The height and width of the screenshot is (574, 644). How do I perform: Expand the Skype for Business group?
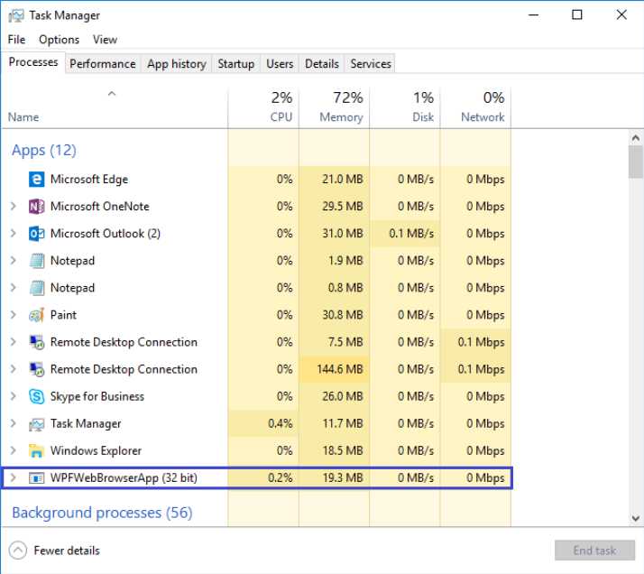[x=14, y=396]
